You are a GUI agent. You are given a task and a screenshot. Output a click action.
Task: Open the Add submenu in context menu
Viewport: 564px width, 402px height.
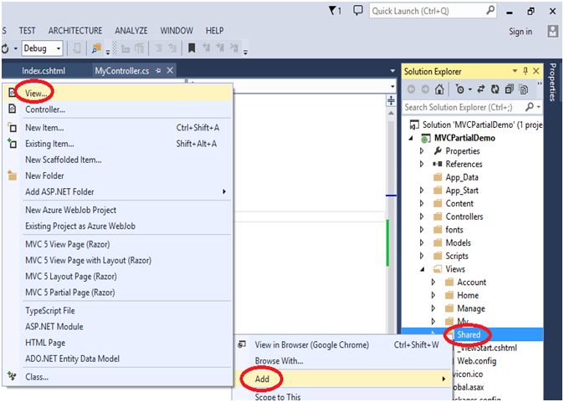point(343,379)
